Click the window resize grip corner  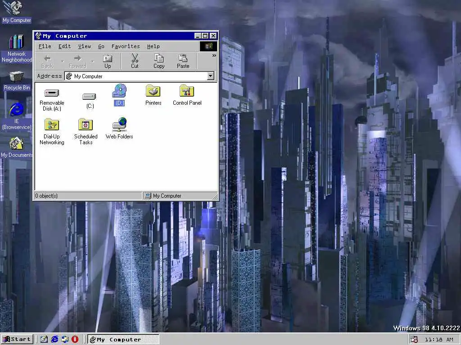[x=216, y=197]
